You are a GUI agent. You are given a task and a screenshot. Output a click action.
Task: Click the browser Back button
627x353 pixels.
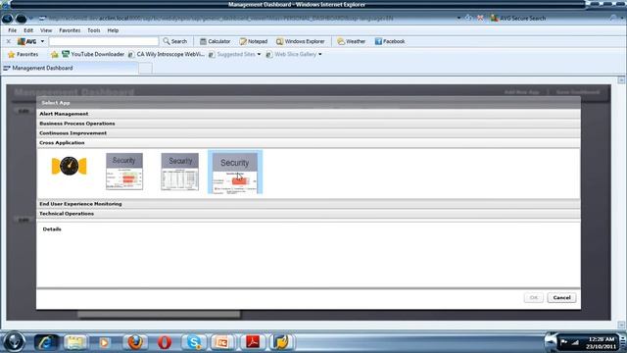(x=7, y=19)
